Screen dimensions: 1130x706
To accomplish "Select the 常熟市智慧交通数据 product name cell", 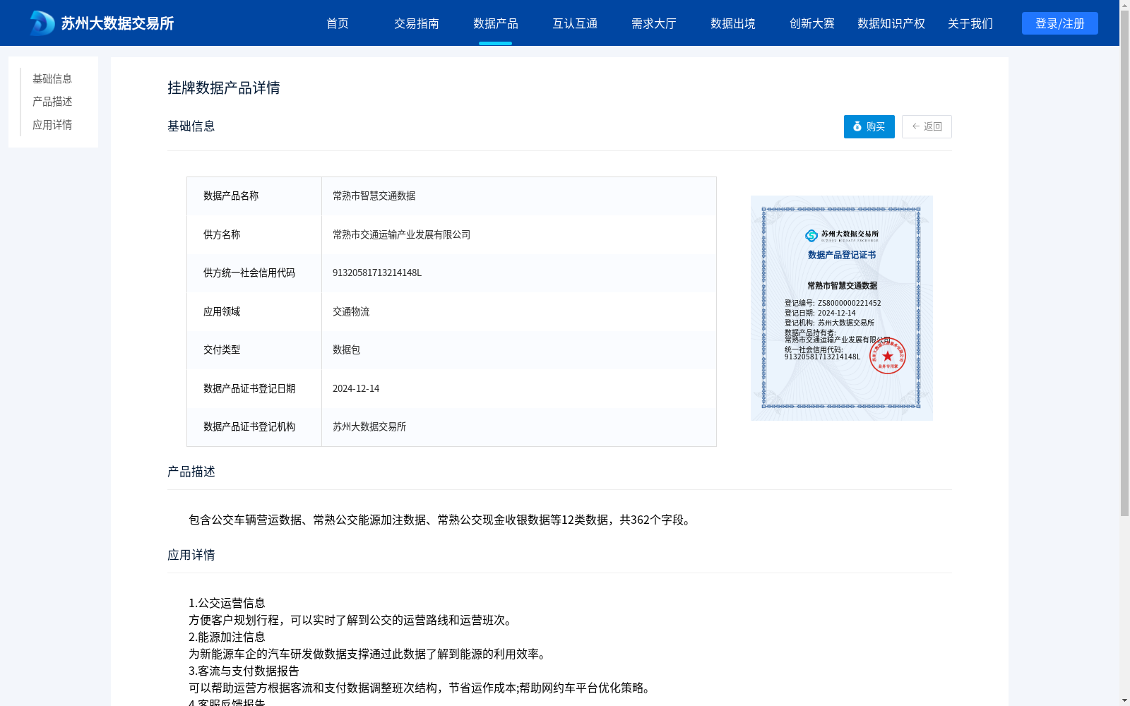I will click(519, 196).
